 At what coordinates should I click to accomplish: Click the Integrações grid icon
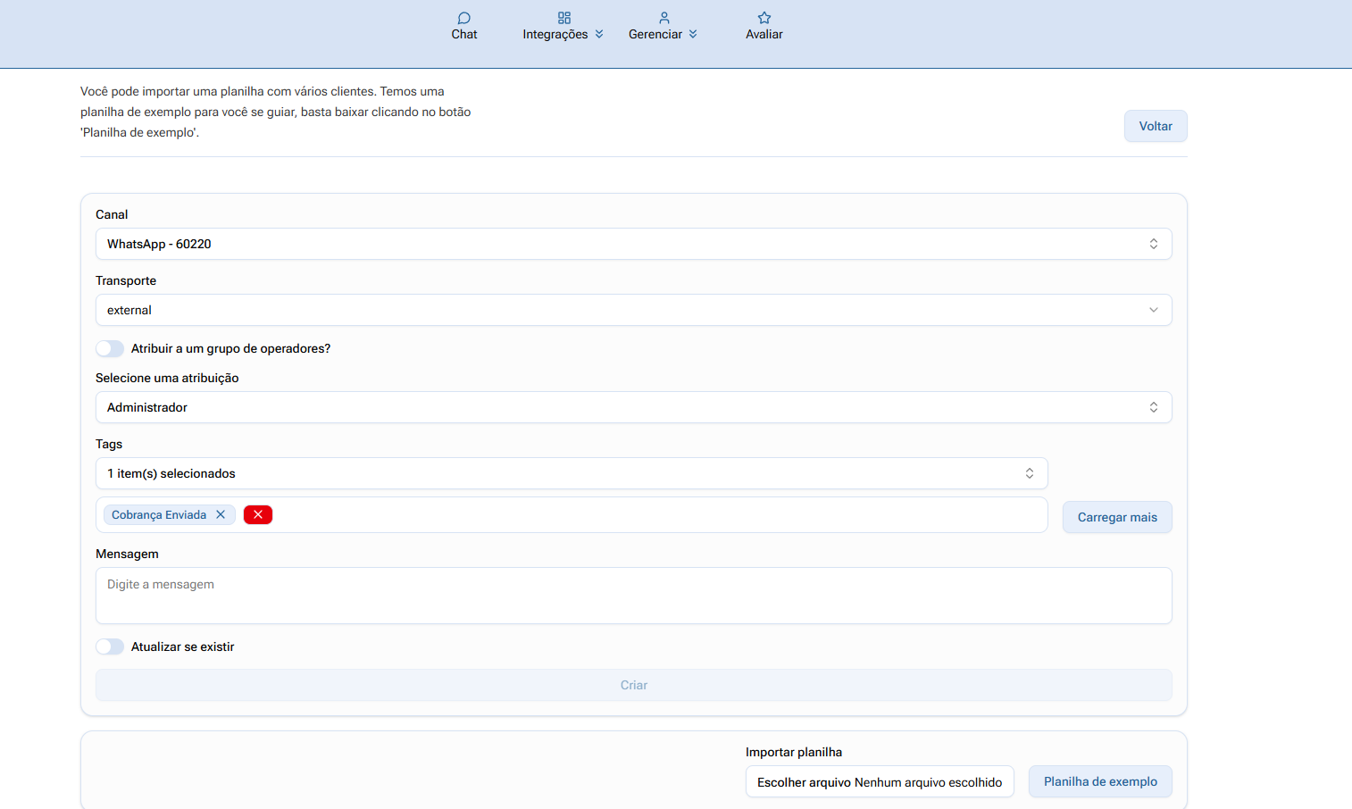click(564, 18)
